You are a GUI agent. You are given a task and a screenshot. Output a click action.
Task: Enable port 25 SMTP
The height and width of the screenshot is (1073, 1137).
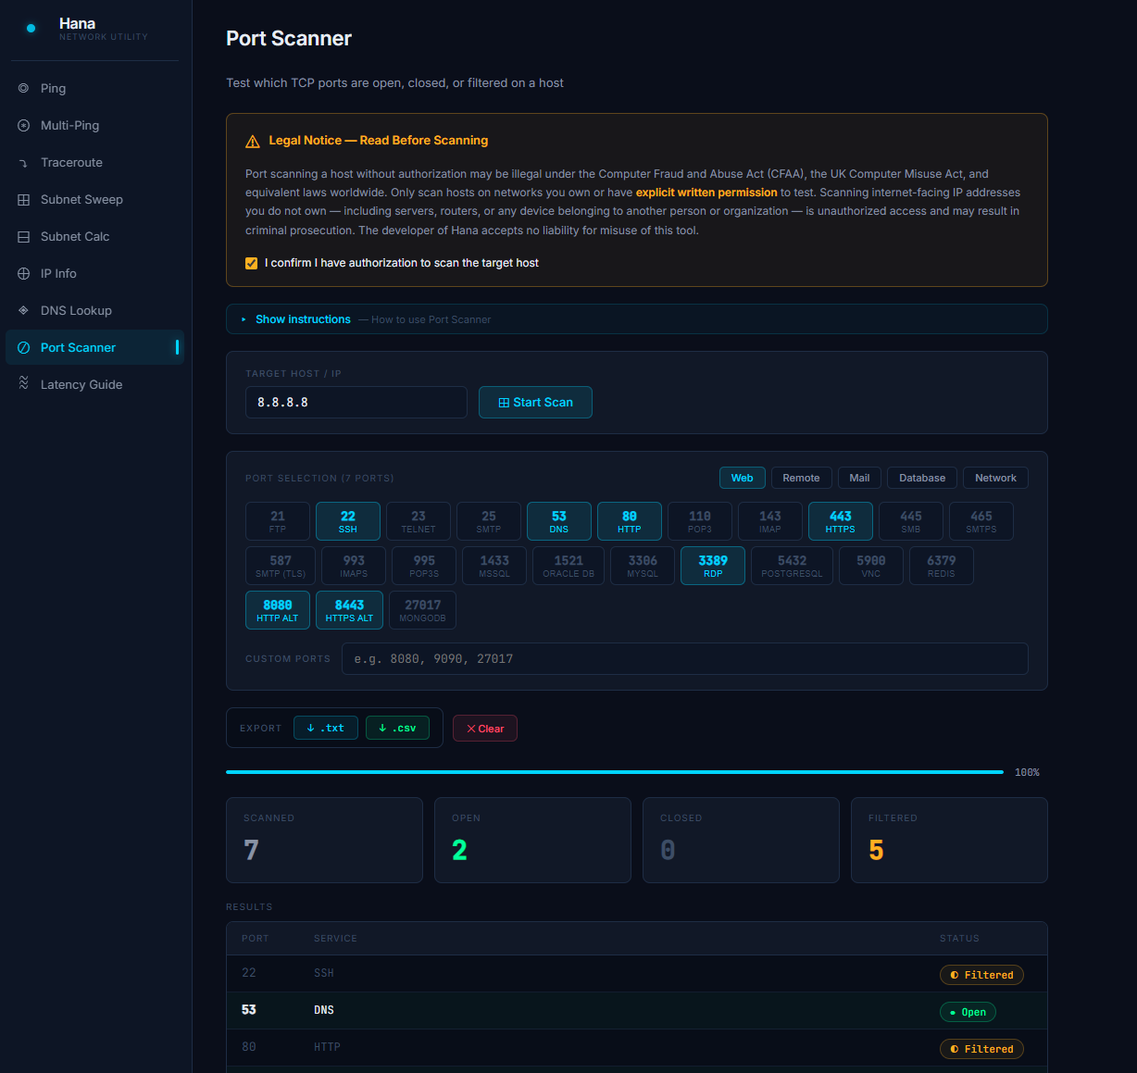point(489,521)
